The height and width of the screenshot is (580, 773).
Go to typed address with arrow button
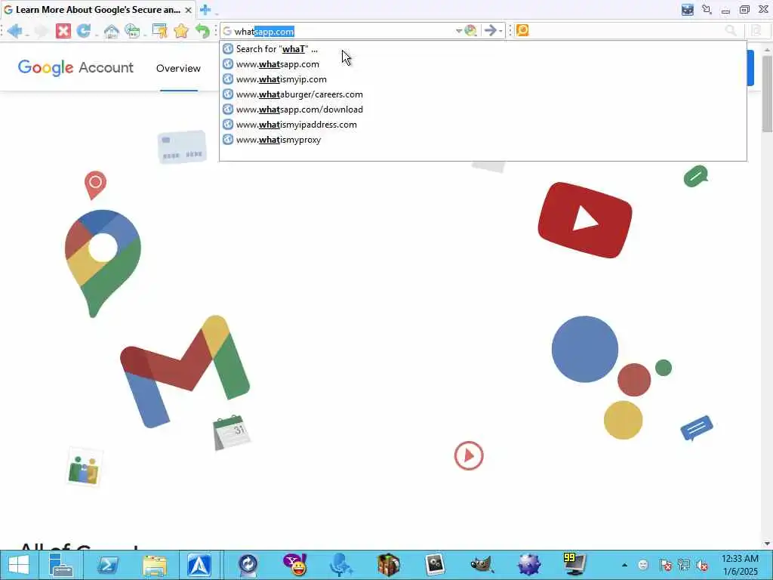pyautogui.click(x=489, y=30)
